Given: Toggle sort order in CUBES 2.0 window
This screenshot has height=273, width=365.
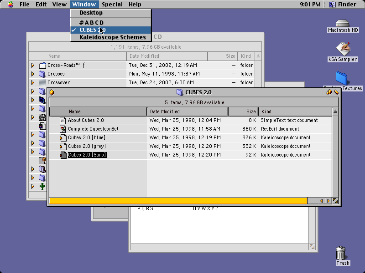Looking at the screenshot, I should pyautogui.click(x=335, y=111).
